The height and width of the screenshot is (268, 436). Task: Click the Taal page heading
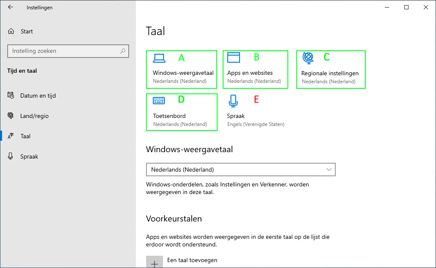pyautogui.click(x=155, y=31)
